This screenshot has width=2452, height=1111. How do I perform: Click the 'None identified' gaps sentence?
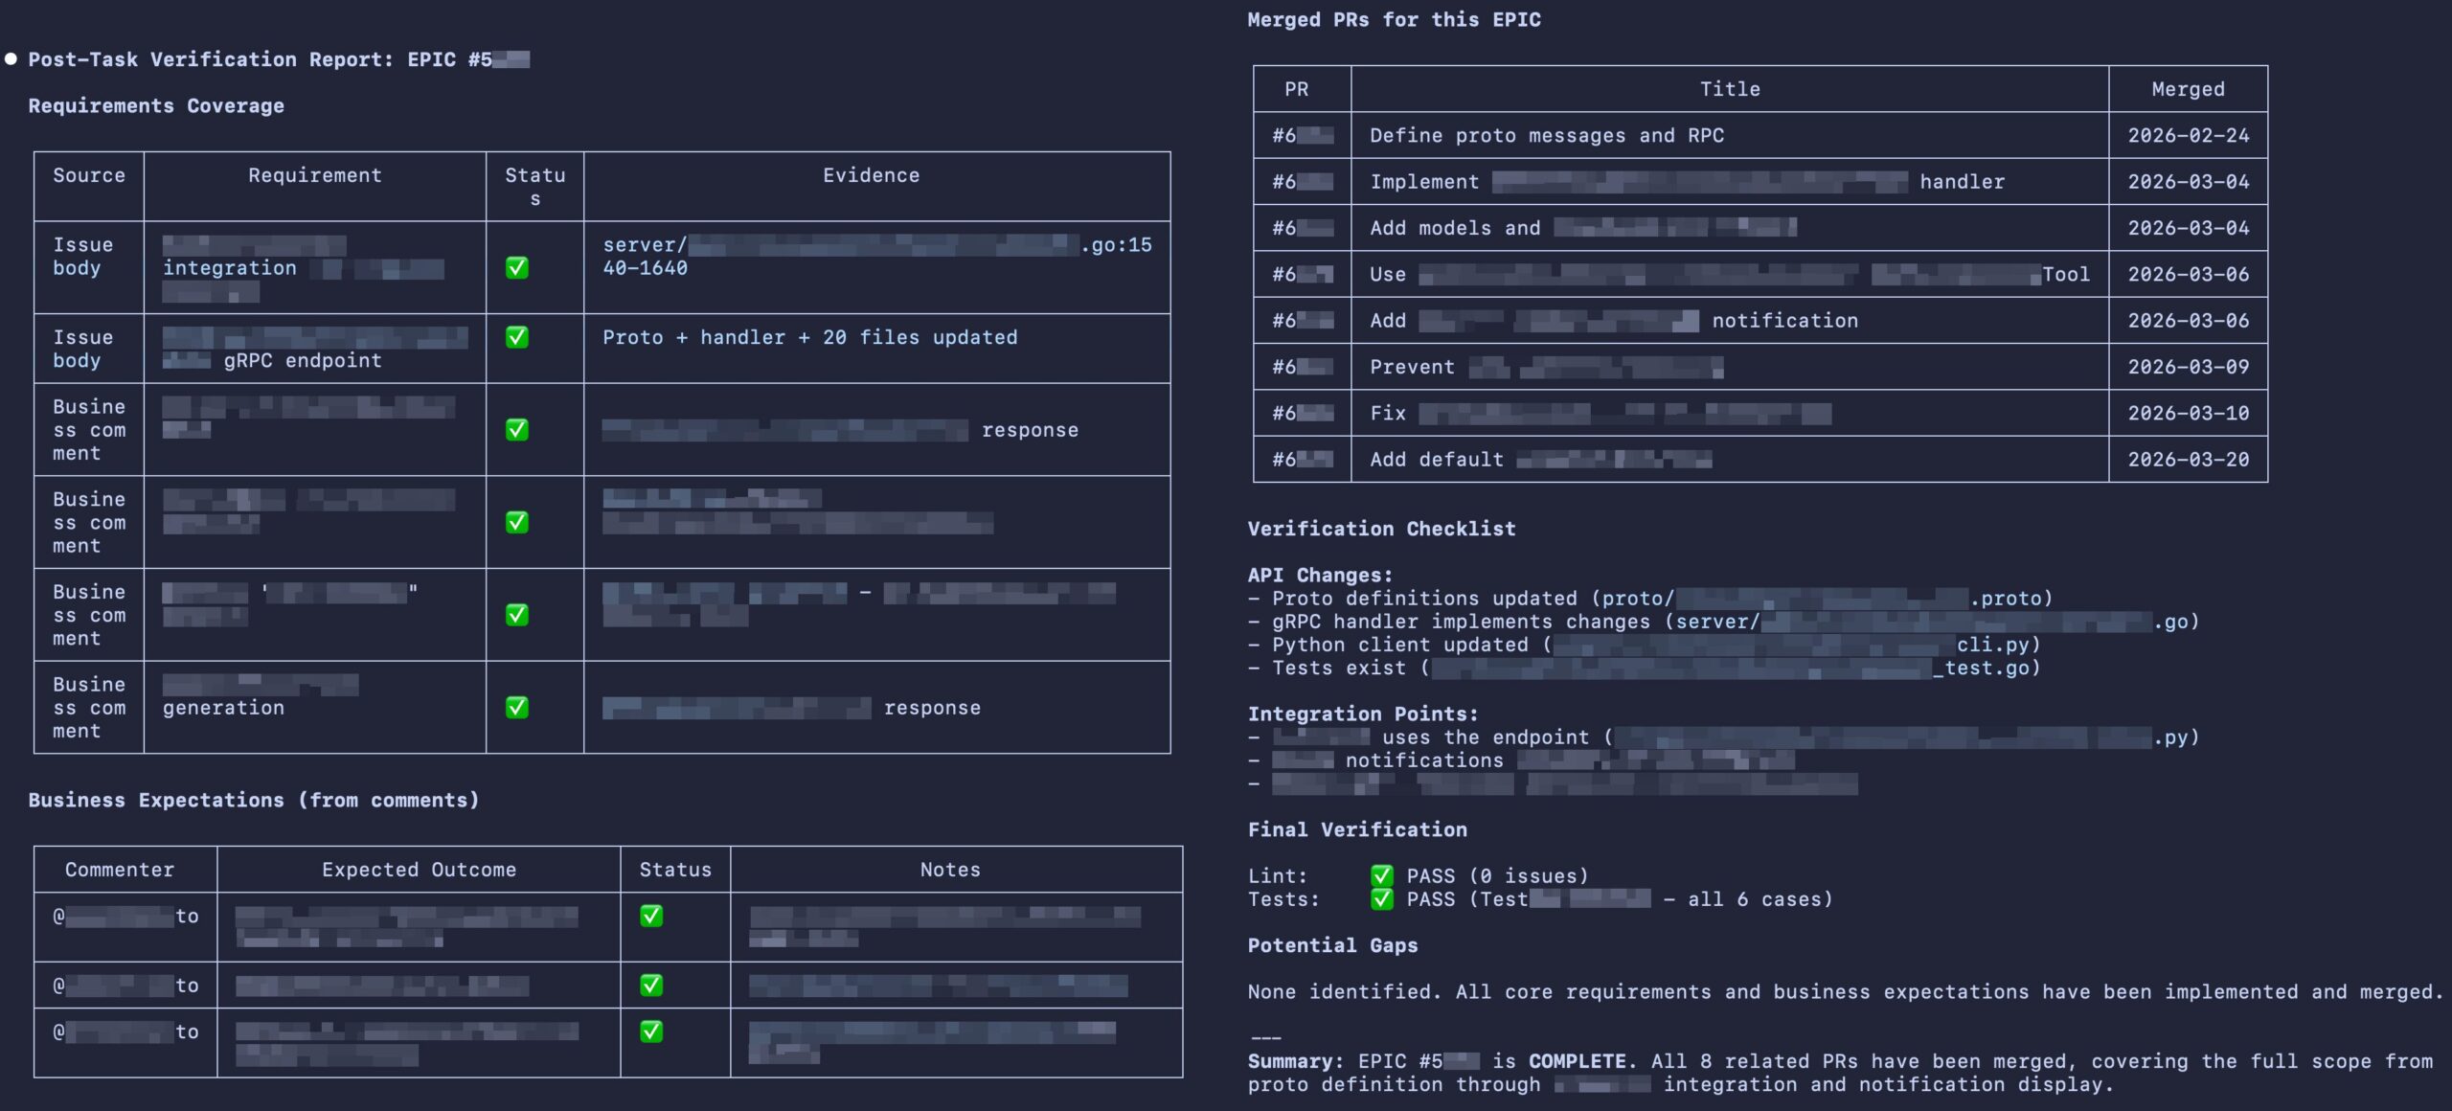click(x=1845, y=991)
